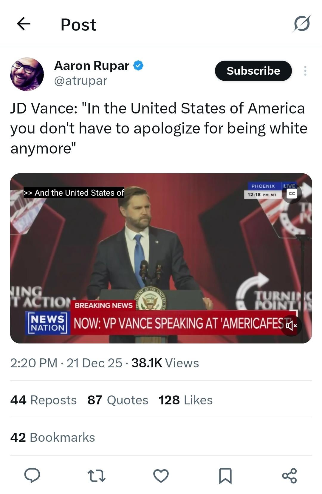Like the post with heart icon

tap(161, 475)
